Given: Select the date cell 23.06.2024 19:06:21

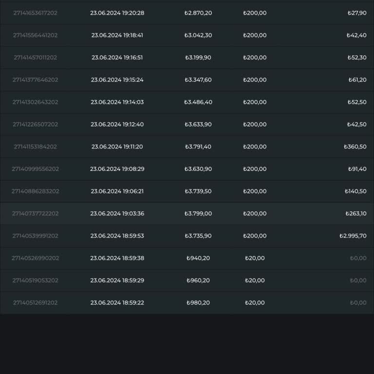Looking at the screenshot, I should [117, 191].
